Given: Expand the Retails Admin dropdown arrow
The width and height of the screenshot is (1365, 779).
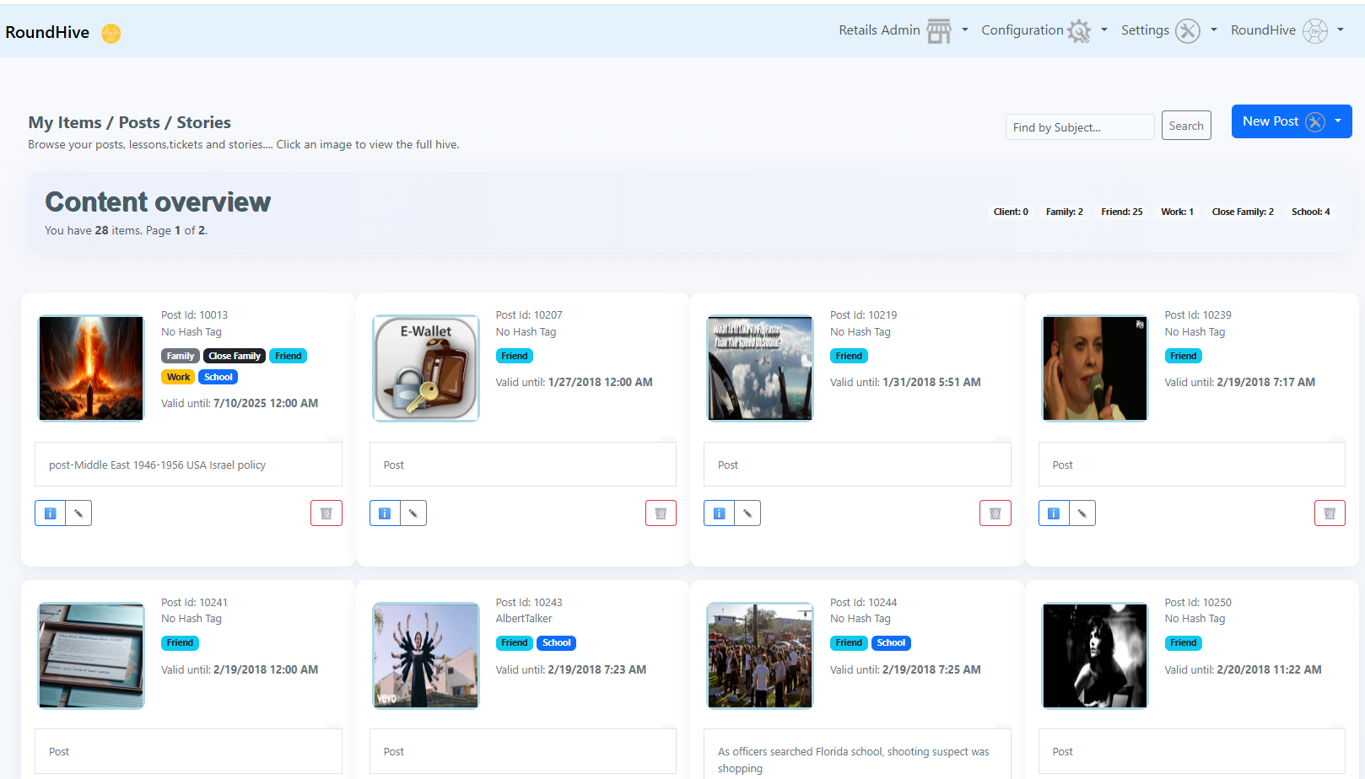Looking at the screenshot, I should (x=965, y=30).
